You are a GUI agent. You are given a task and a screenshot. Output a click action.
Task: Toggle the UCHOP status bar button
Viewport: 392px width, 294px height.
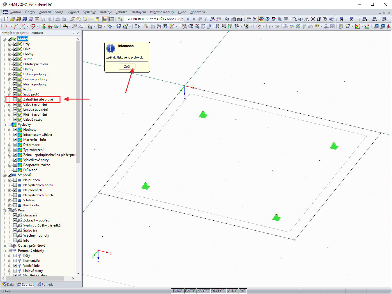(177, 291)
